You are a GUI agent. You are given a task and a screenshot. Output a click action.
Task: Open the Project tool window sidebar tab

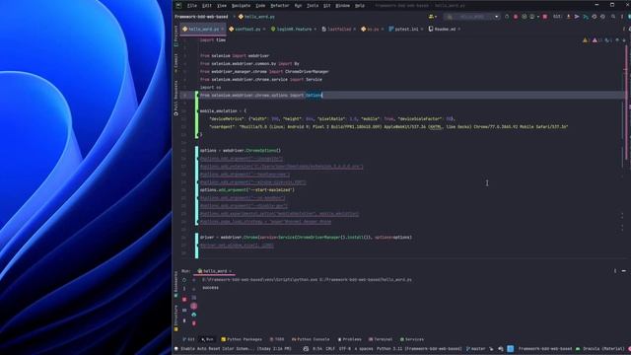pos(175,35)
